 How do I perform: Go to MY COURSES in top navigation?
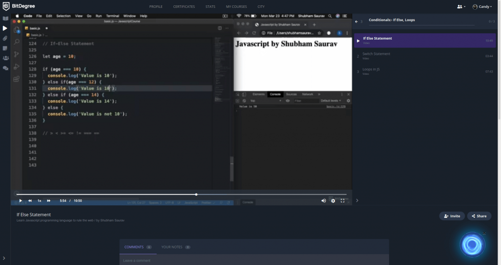click(x=236, y=6)
